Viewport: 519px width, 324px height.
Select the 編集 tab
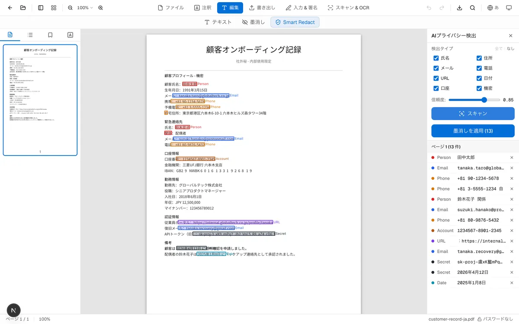tap(230, 8)
